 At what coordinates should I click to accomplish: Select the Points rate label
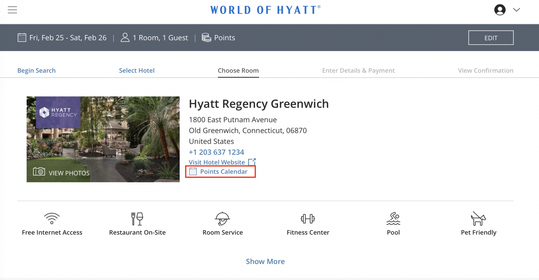point(225,38)
